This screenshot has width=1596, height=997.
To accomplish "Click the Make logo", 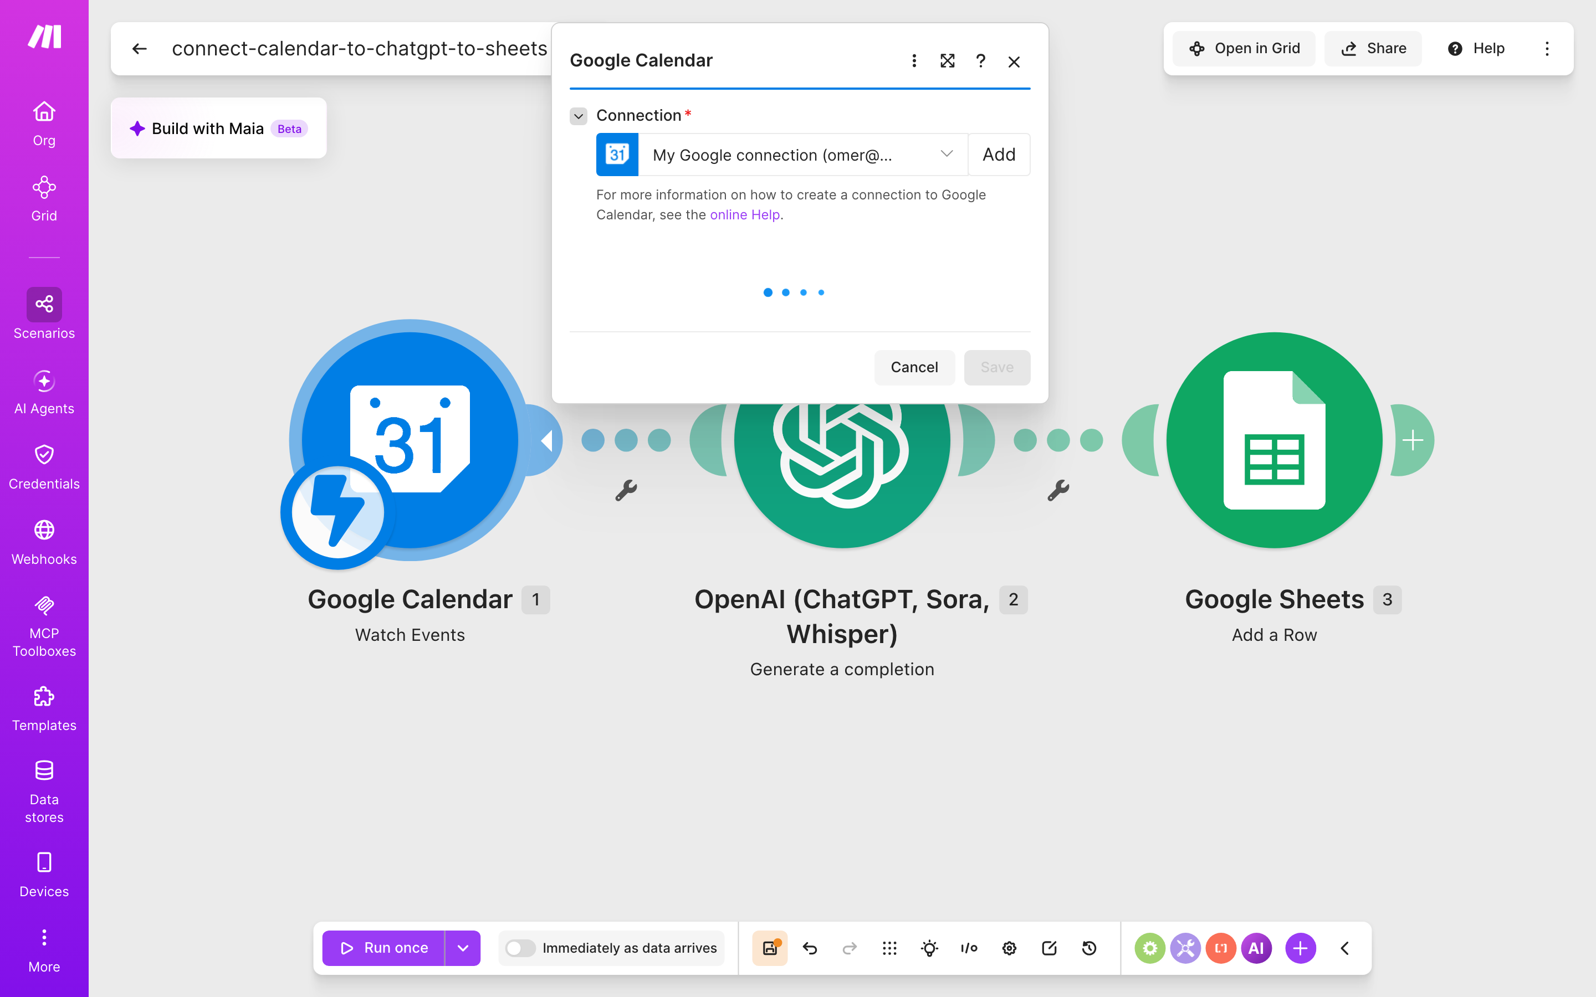I will pos(44,36).
